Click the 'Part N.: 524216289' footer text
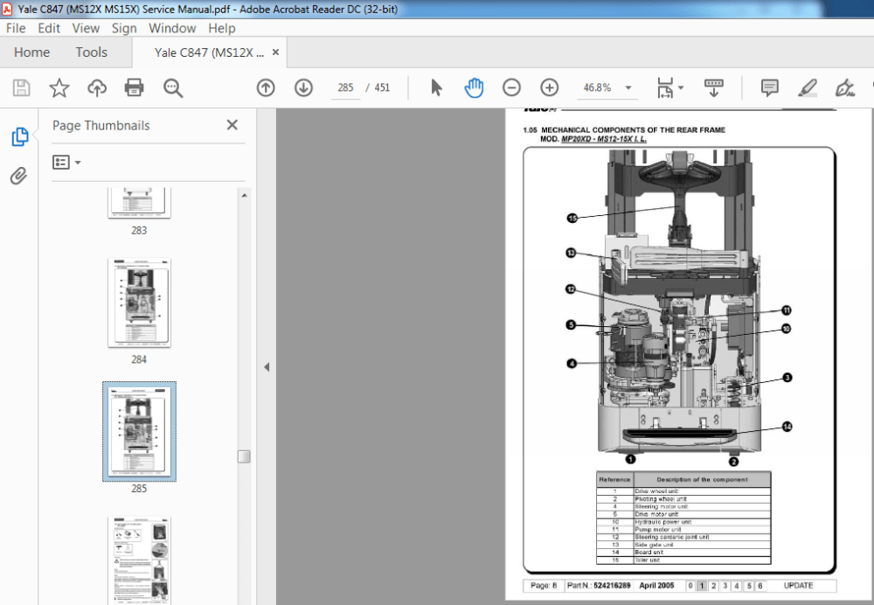The image size is (874, 605). (599, 586)
